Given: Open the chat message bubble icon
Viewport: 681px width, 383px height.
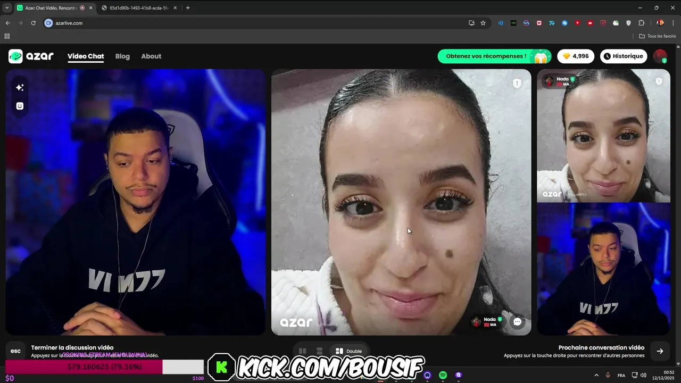Looking at the screenshot, I should point(517,321).
